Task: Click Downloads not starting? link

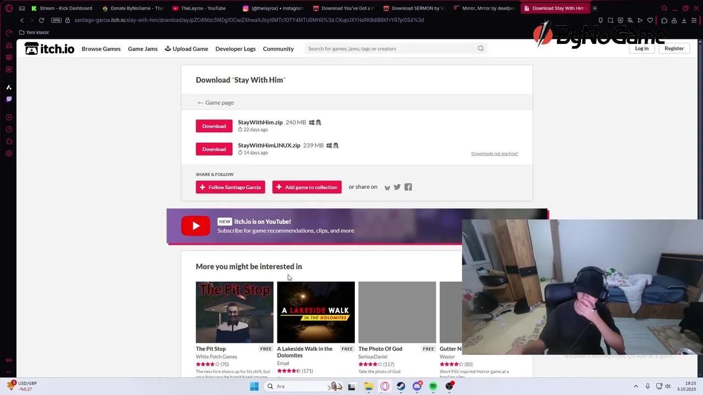Action: tap(495, 154)
